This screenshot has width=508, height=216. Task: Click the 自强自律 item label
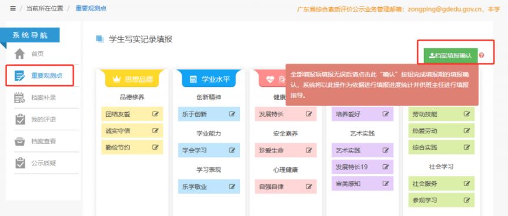click(271, 187)
